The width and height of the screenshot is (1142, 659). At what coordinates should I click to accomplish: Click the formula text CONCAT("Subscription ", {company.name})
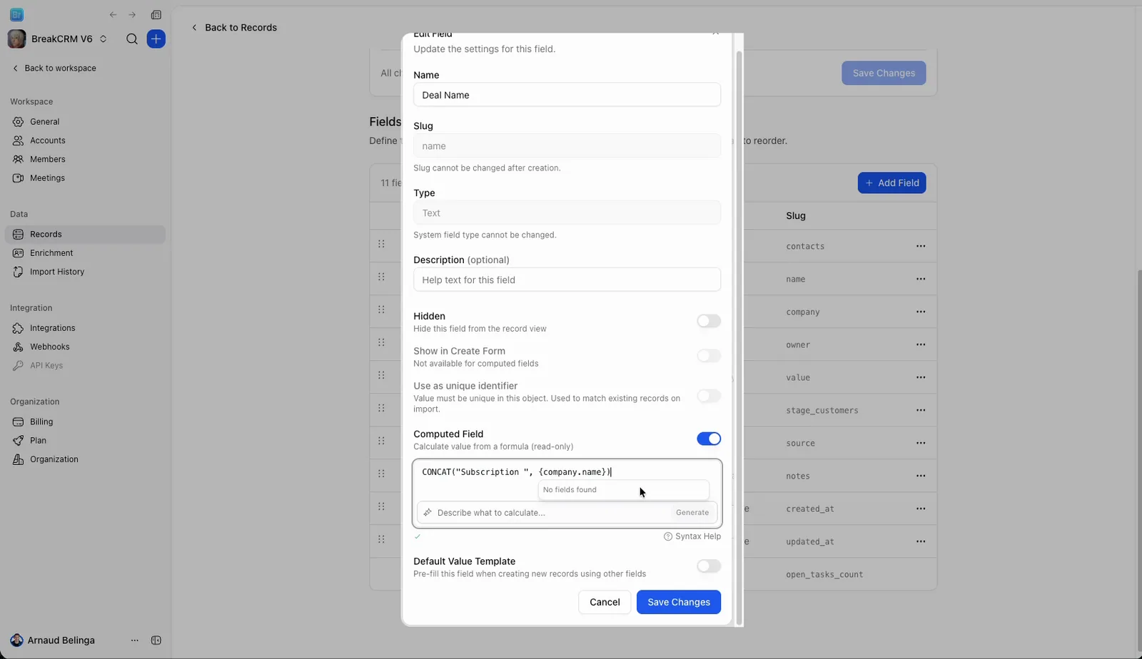517,472
